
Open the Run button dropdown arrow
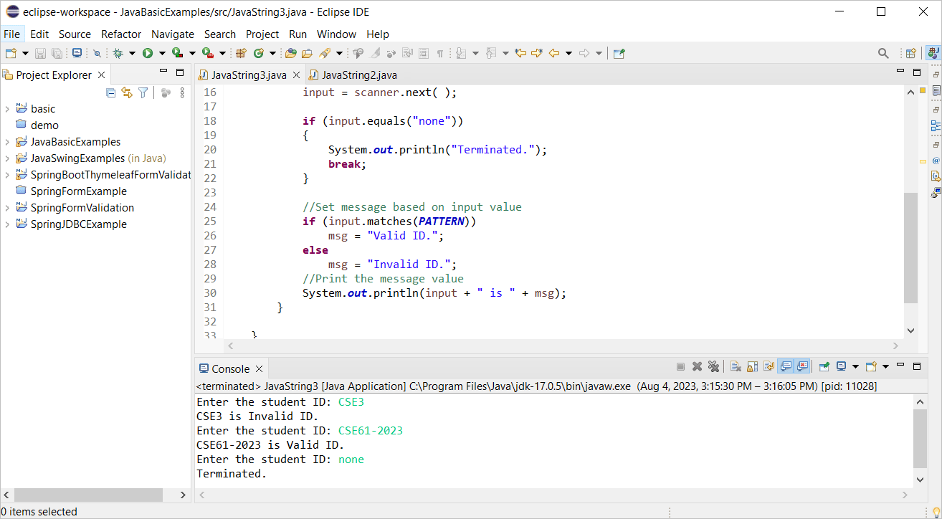tap(162, 53)
